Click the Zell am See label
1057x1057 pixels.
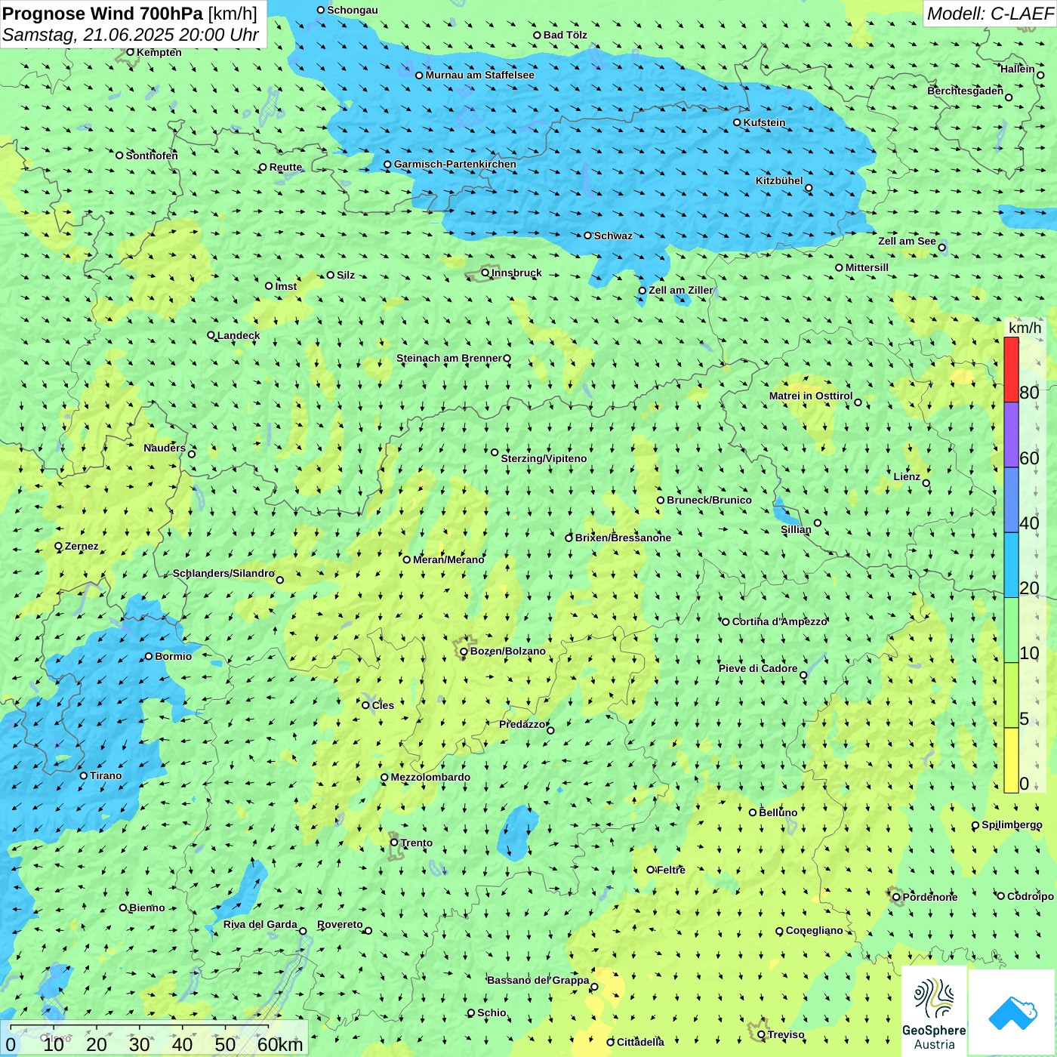coord(907,241)
